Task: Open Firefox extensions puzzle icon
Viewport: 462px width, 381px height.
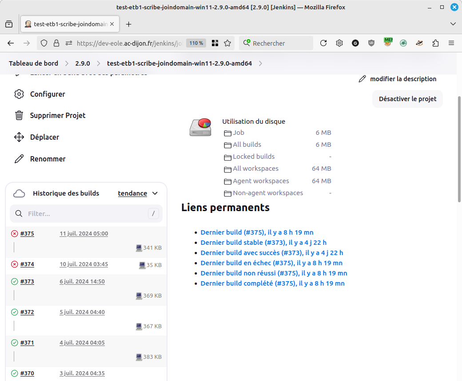Action: click(435, 43)
